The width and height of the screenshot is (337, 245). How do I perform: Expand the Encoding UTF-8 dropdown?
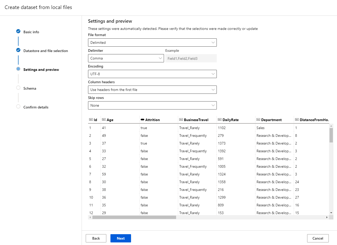[x=152, y=74]
